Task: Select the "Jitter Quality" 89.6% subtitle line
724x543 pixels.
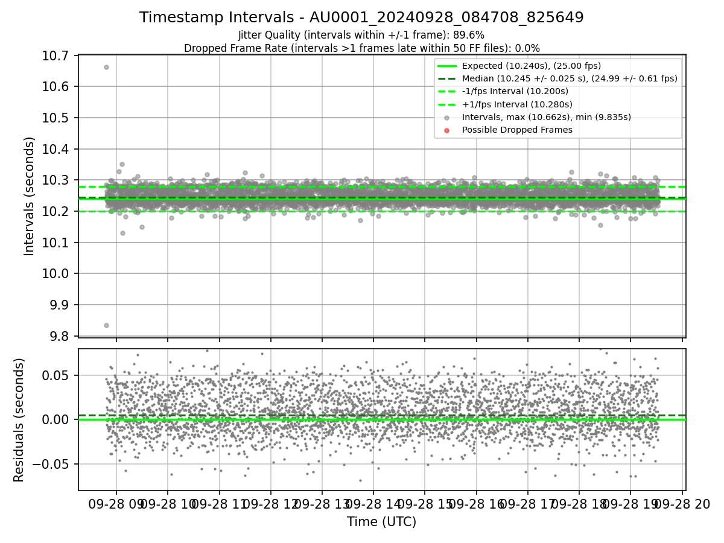Action: click(361, 35)
